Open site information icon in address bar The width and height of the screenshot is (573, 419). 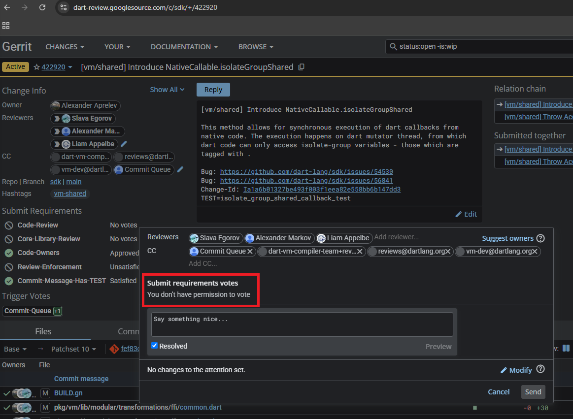click(x=63, y=7)
